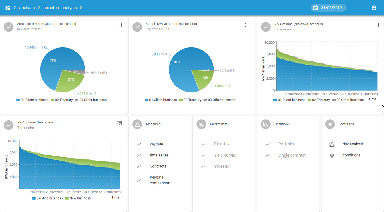Open the 31/08/2019 key date picker

(x=331, y=8)
